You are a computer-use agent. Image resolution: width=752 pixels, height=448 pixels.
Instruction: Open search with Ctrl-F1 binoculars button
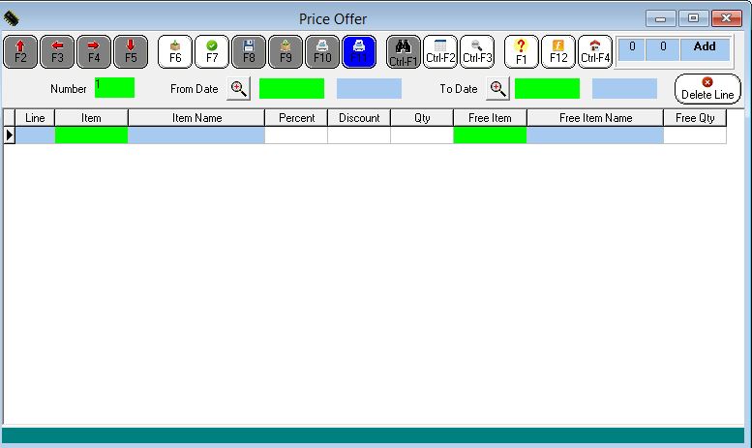point(403,51)
